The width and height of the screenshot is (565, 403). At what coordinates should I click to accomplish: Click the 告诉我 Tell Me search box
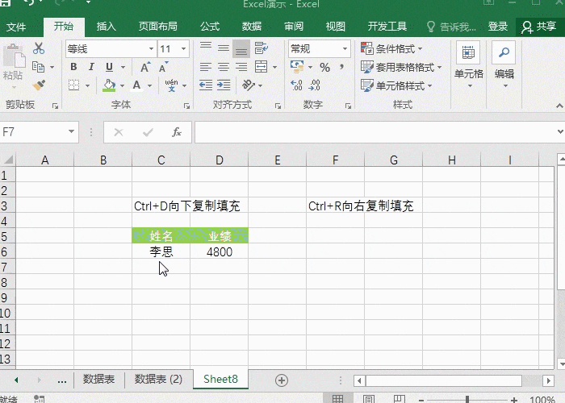click(451, 27)
